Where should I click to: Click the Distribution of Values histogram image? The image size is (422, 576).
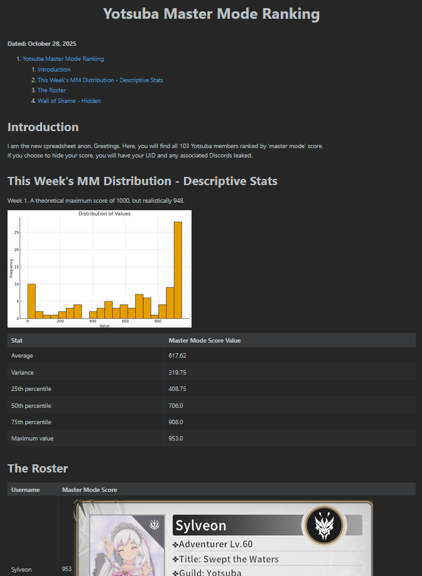99,269
